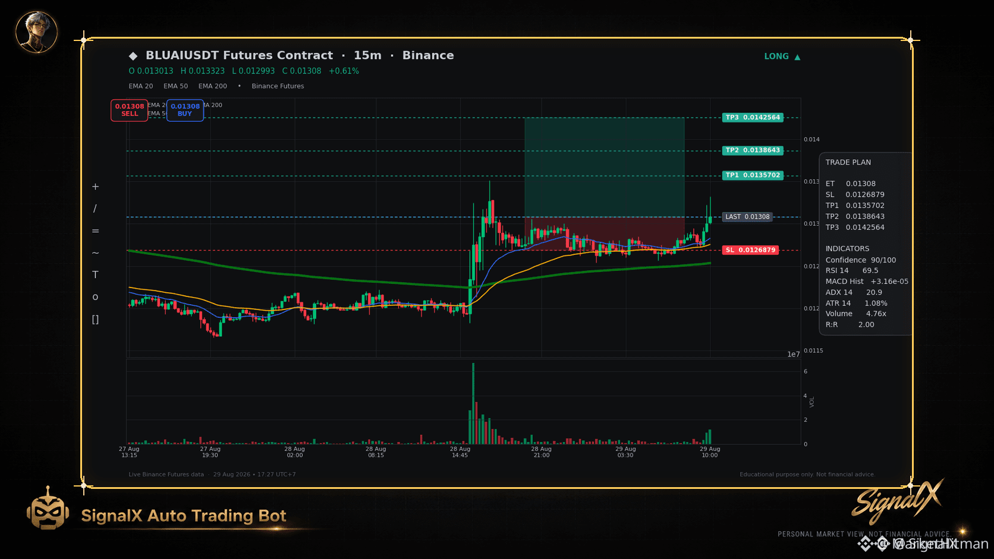
Task: Click the "BLUAIUSDT Futures Contract" title
Action: 239,55
